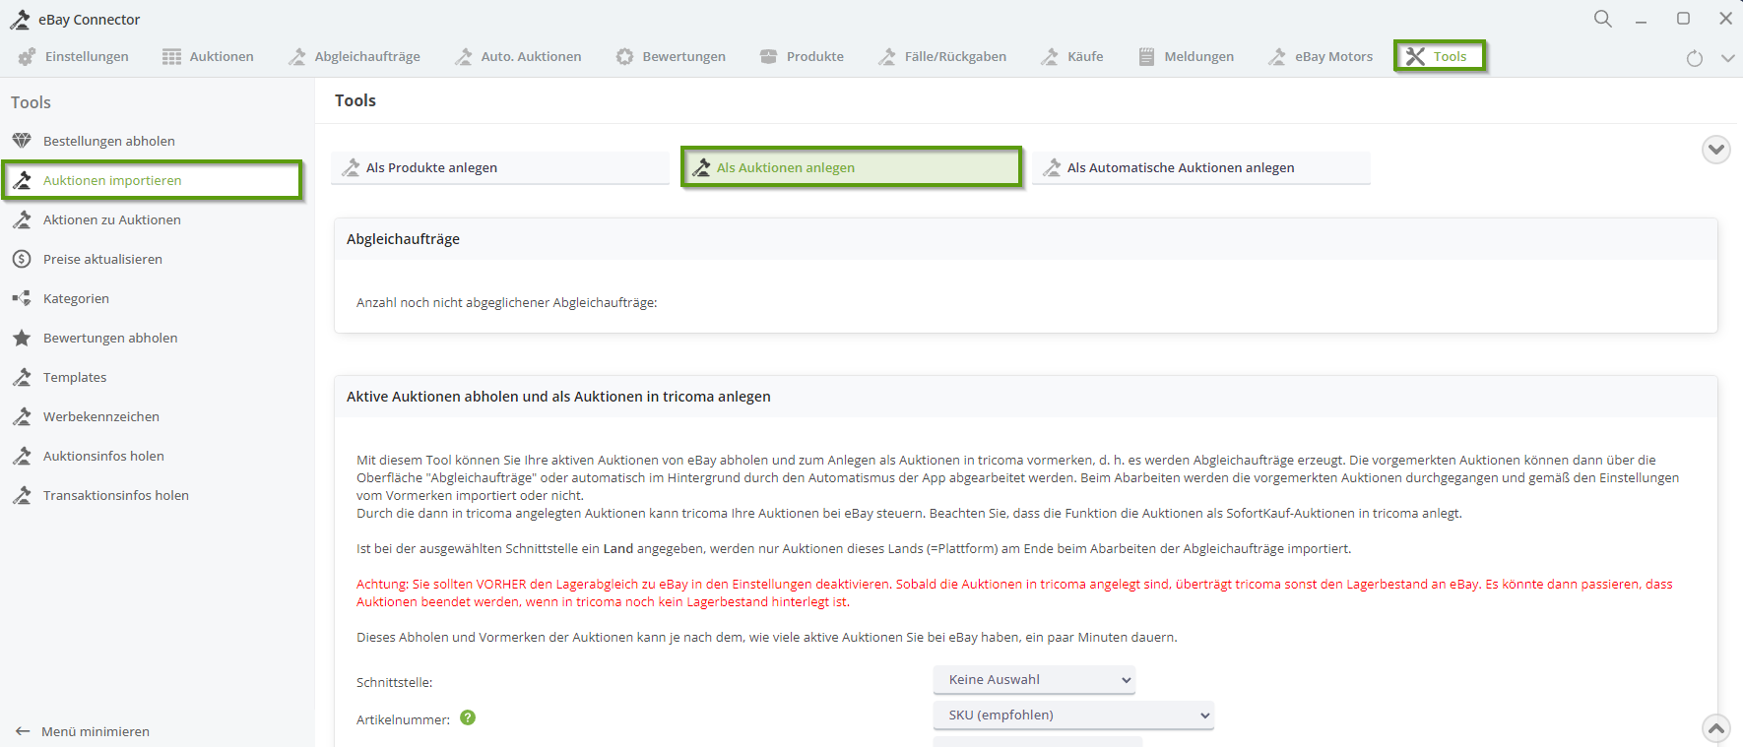The image size is (1743, 747).
Task: Click the Bestellungen abholen diamond icon
Action: pos(22,141)
